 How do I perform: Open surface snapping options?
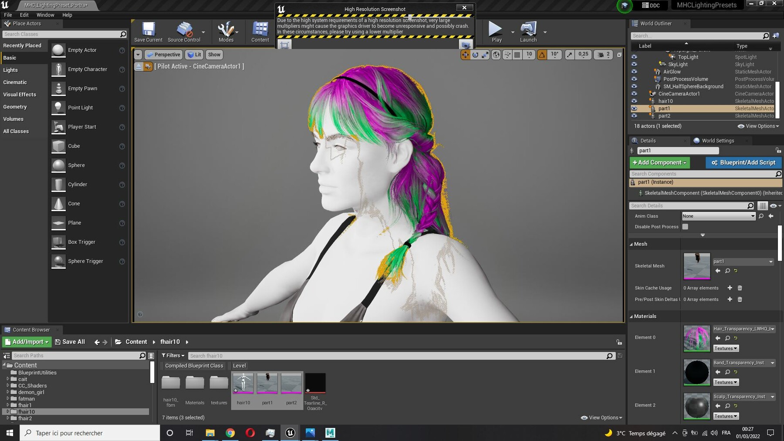pos(507,55)
